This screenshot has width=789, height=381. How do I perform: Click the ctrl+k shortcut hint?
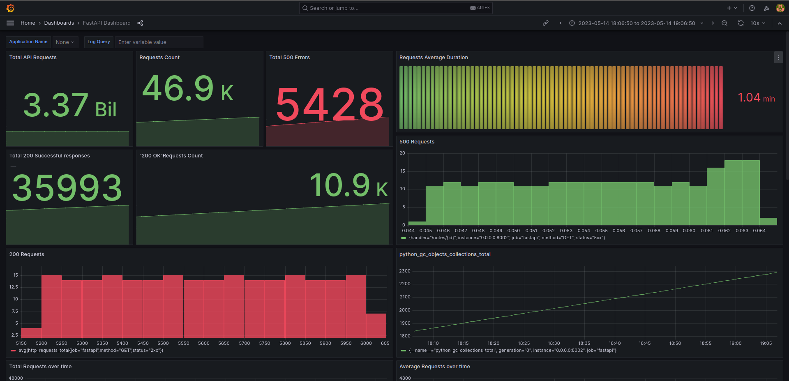[x=480, y=8]
